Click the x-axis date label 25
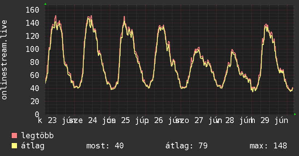This screenshot has width=299, height=156. click(126, 120)
